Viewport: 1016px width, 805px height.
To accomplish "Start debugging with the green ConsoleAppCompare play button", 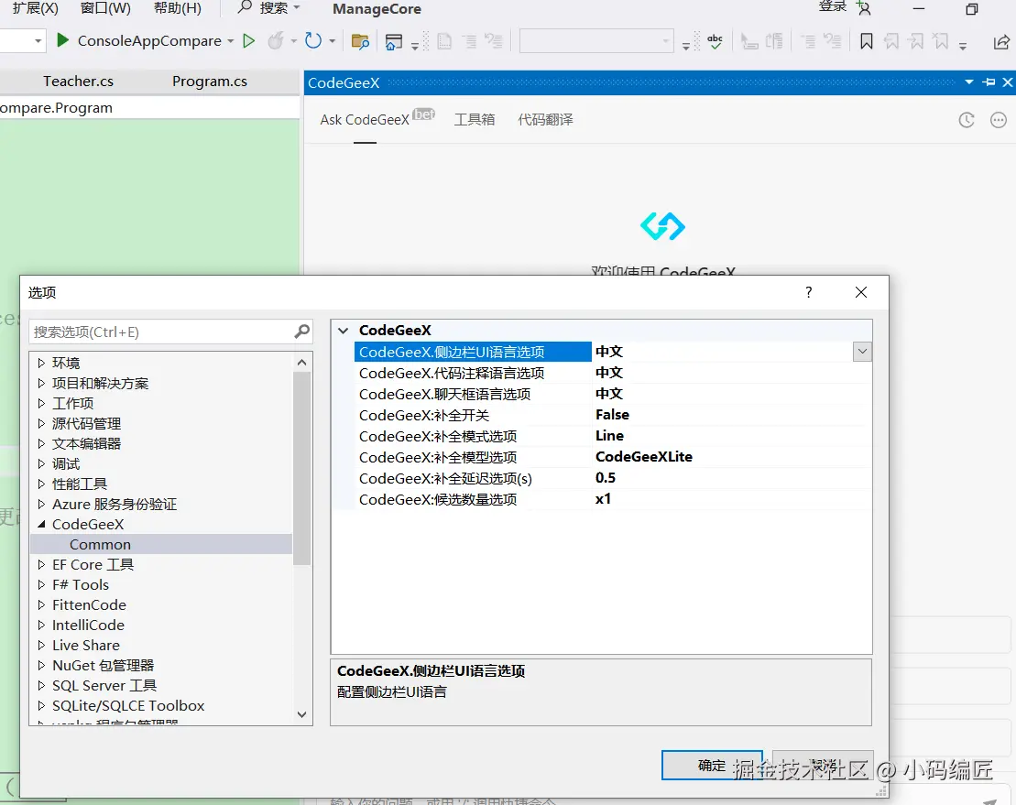I will (x=63, y=41).
